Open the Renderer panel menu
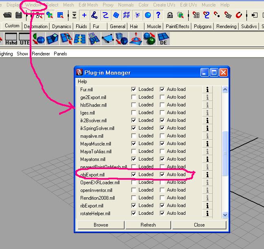264x249 pixels. pos(41,54)
